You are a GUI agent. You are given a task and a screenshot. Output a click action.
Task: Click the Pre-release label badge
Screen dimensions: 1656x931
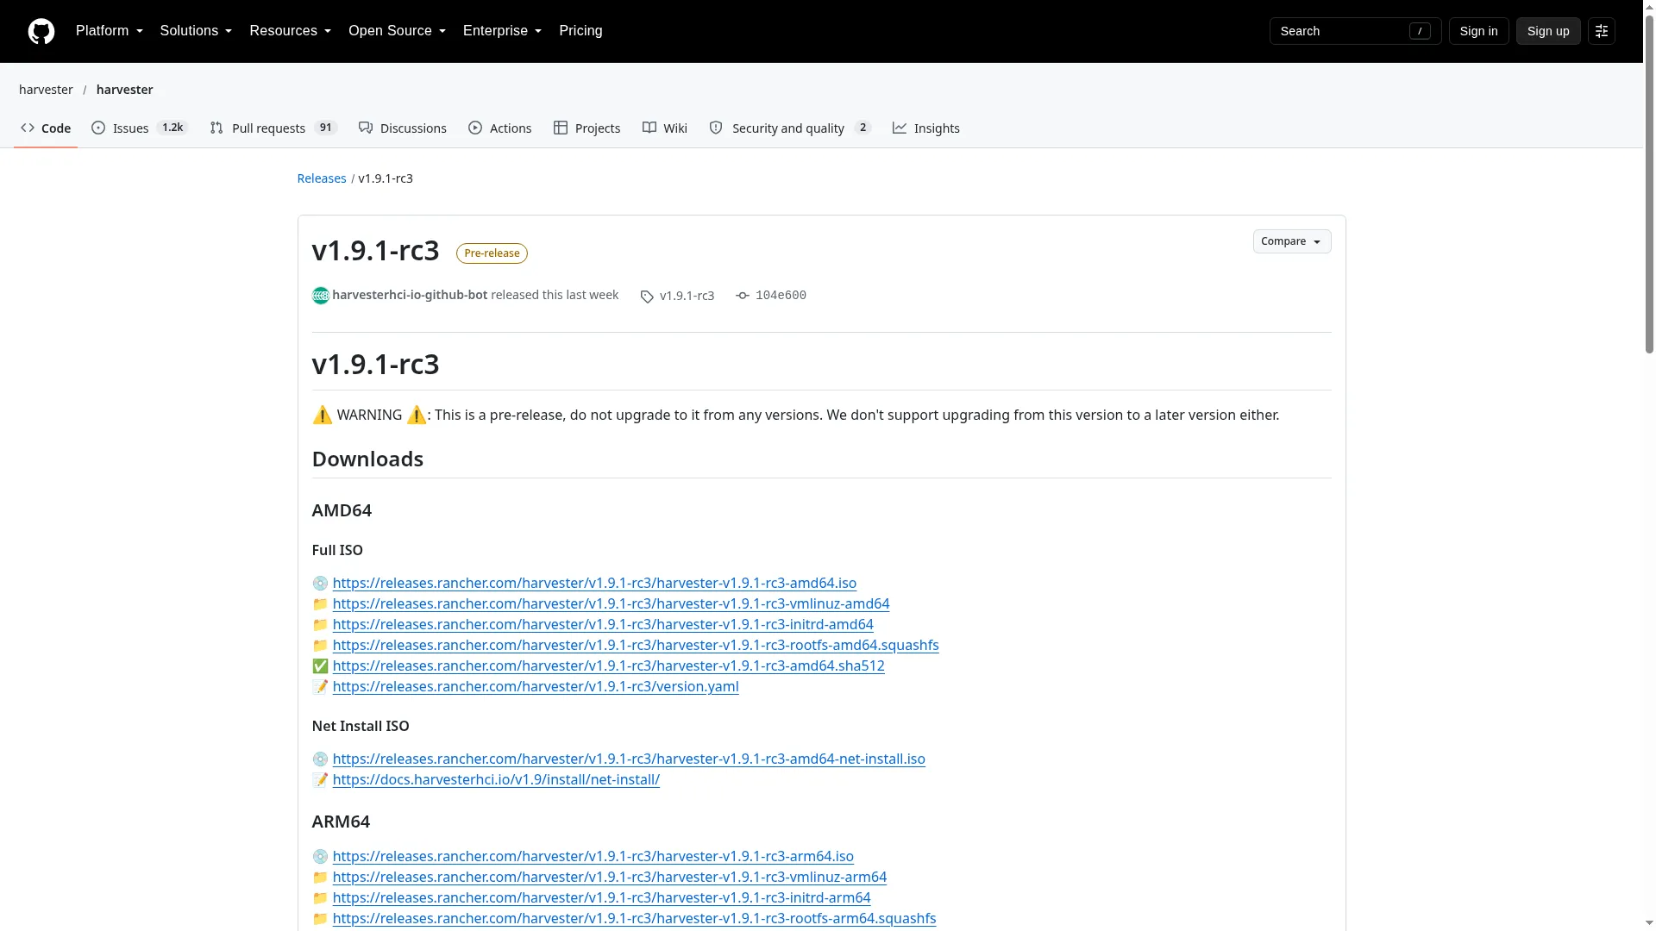coord(492,253)
